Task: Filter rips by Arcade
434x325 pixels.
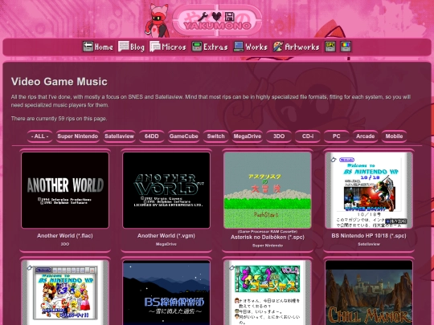Action: pyautogui.click(x=365, y=136)
